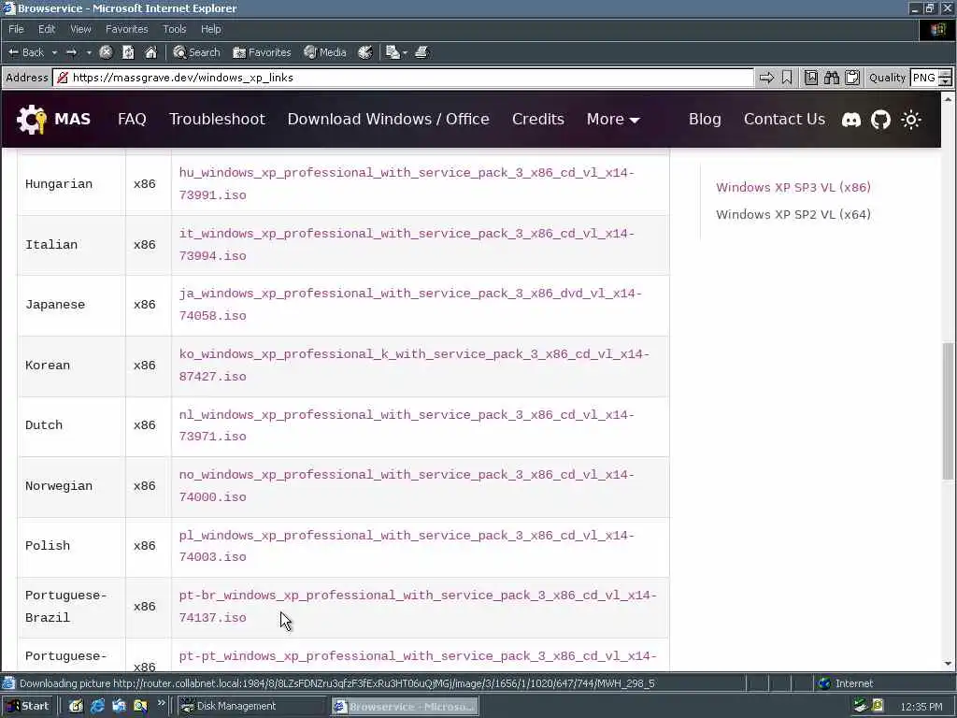
Task: Open the Help menu
Action: coord(210,29)
